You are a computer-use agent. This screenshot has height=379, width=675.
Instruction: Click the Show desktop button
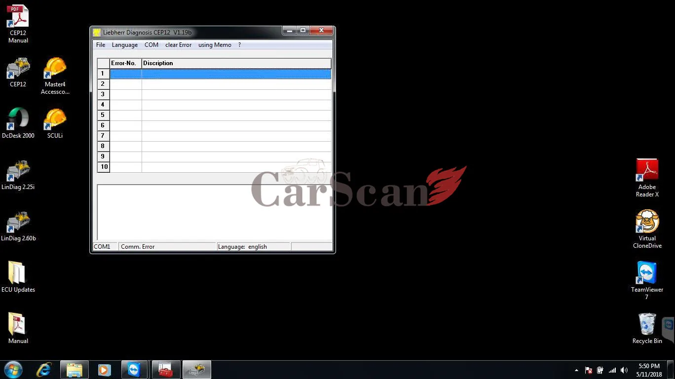pyautogui.click(x=671, y=370)
